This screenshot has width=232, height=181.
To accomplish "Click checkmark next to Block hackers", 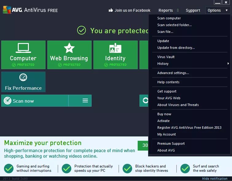I will pos(127,168).
